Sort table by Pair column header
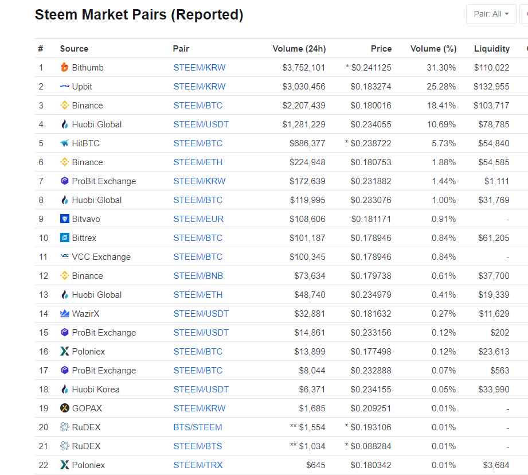This screenshot has width=528, height=475. pyautogui.click(x=181, y=49)
